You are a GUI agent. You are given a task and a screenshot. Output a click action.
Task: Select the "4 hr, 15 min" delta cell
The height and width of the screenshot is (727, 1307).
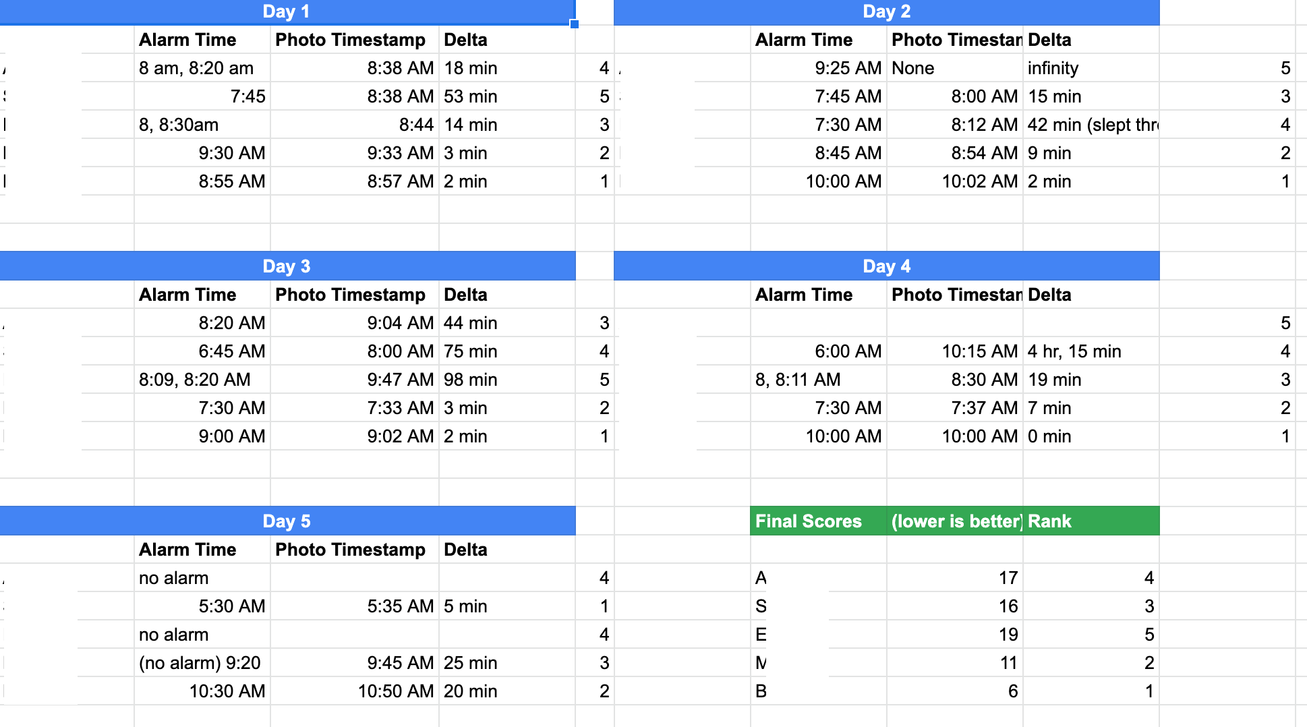[1090, 351]
